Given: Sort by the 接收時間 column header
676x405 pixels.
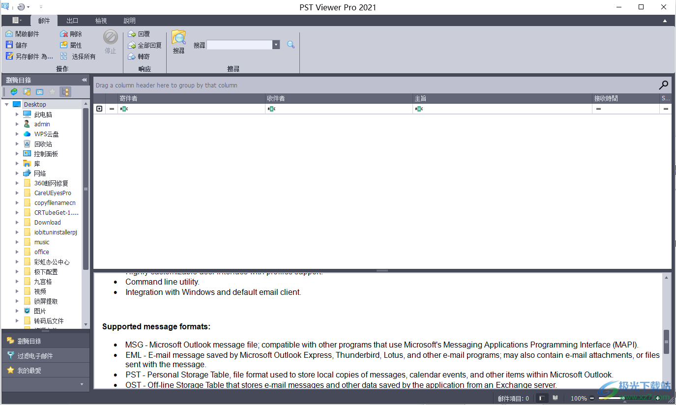Looking at the screenshot, I should [626, 98].
